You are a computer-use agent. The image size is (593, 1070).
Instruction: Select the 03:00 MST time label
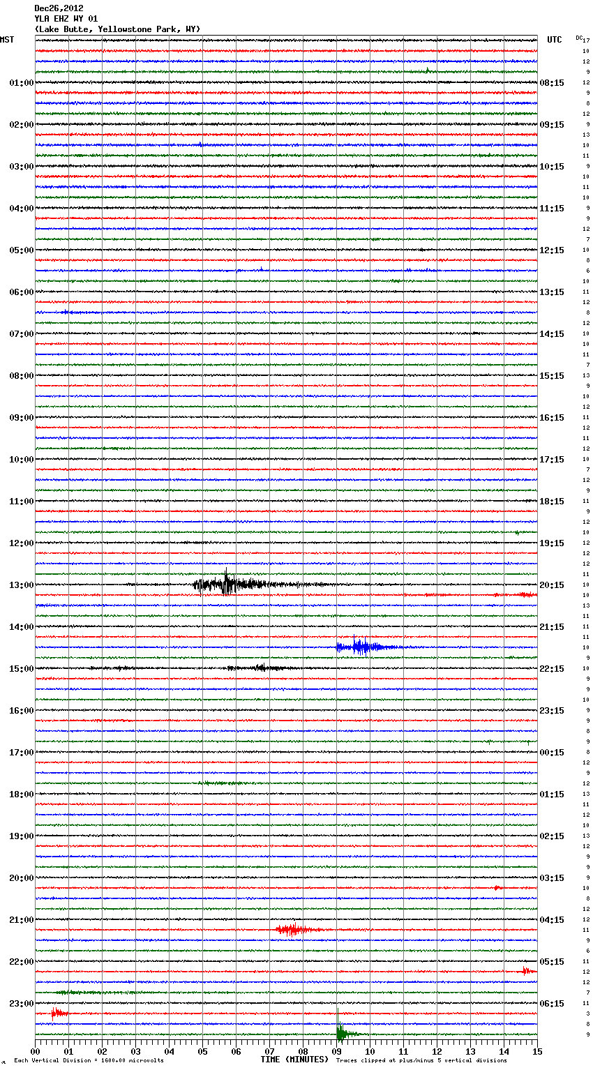tap(21, 167)
